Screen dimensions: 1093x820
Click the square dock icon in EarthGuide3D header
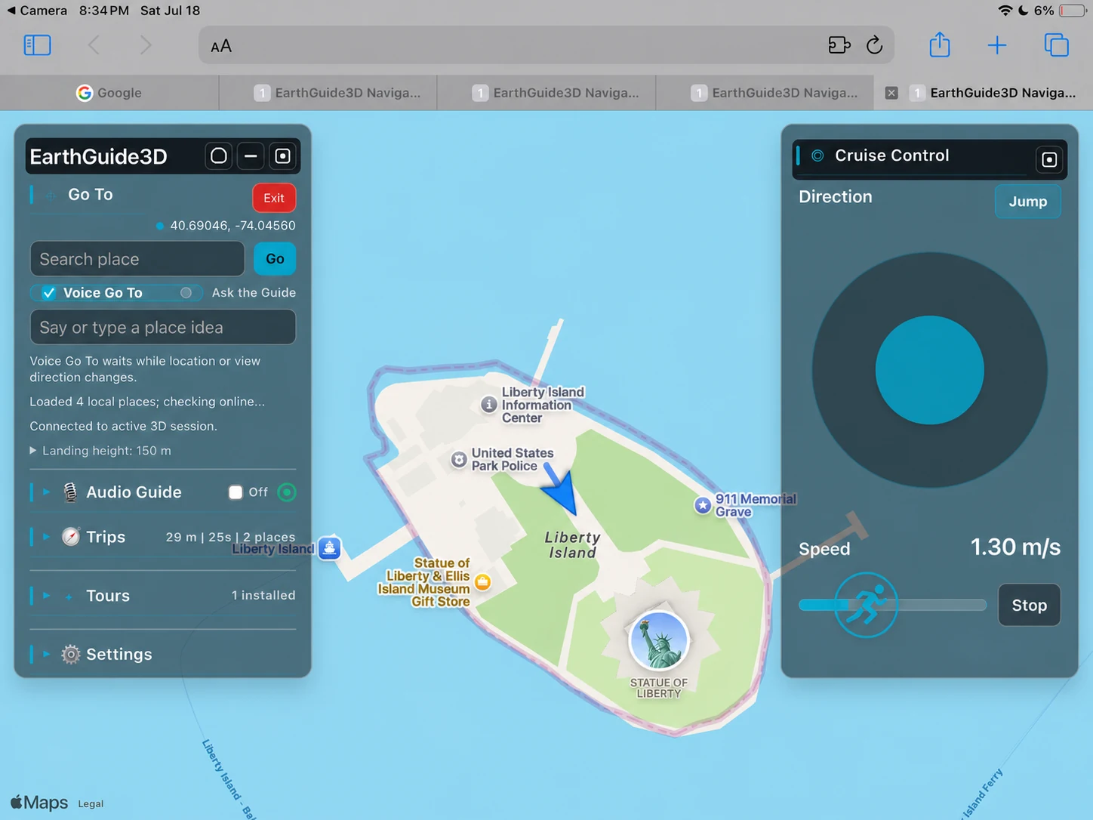point(282,156)
